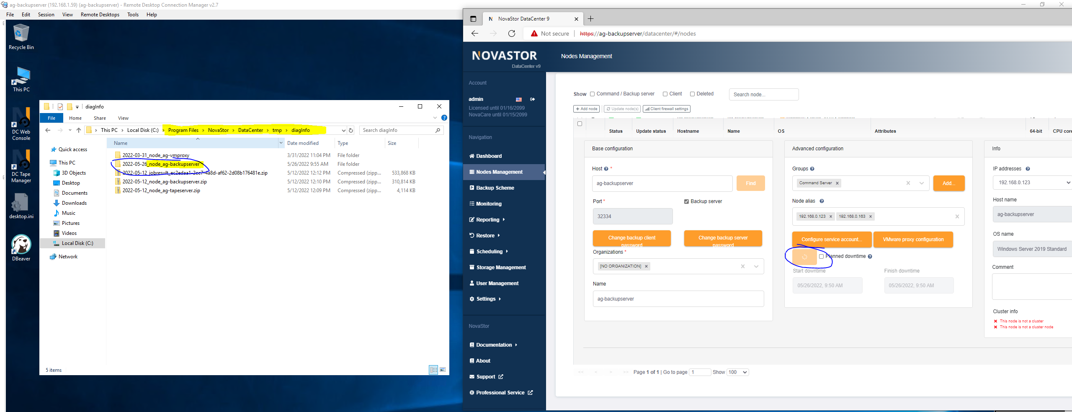
Task: Log out using icon beside admin
Action: (533, 99)
